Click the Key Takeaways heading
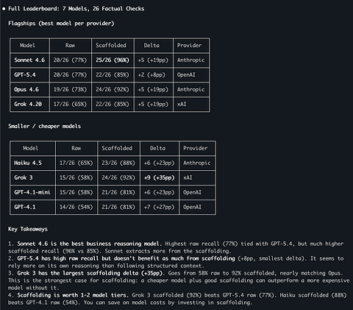The height and width of the screenshot is (310, 353). [x=28, y=229]
